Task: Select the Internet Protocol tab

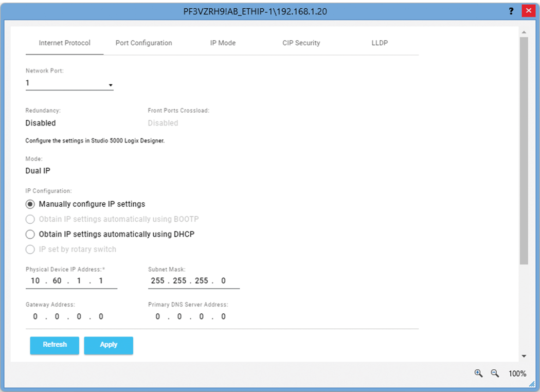Action: tap(64, 43)
